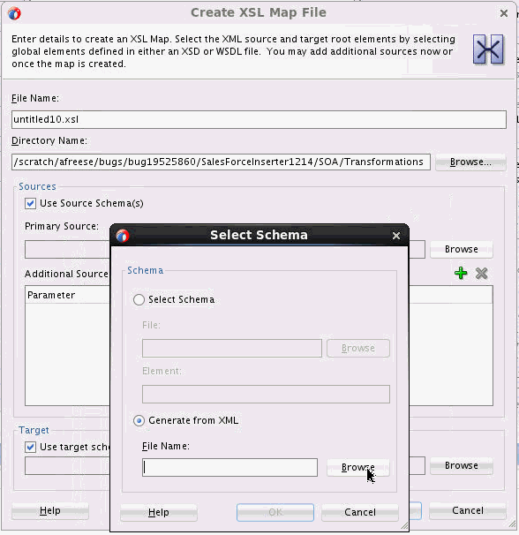Click the Directory Name path field
Viewport: 519px width, 535px height.
[221, 162]
